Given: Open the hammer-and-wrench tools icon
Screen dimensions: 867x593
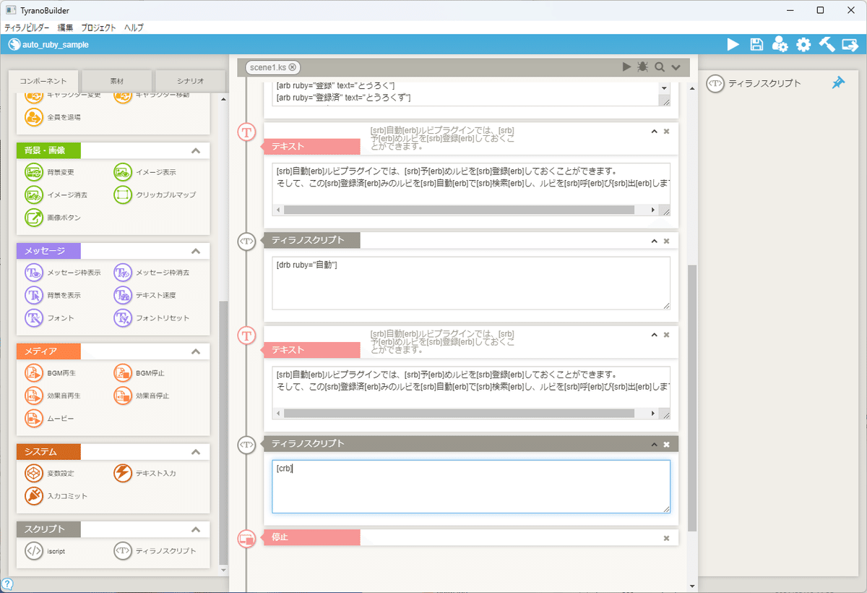Looking at the screenshot, I should [827, 44].
